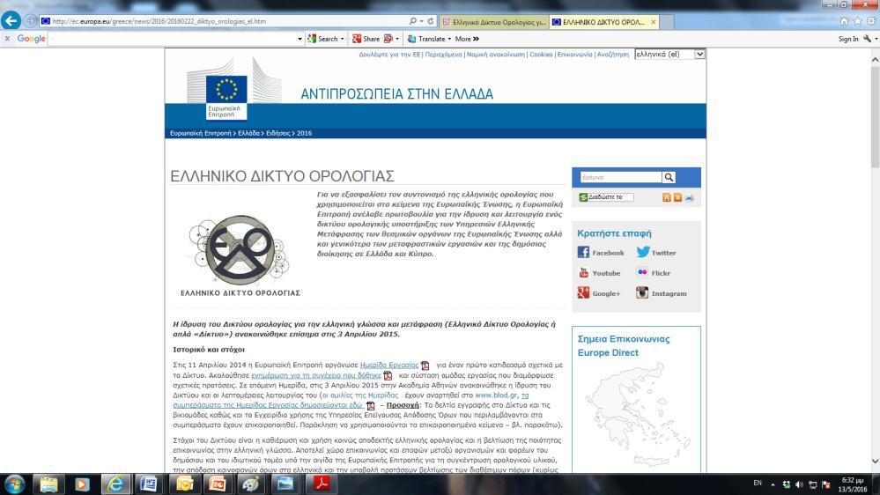Click the scrollbar down arrow
Image resolution: width=880 pixels, height=495 pixels.
click(875, 462)
